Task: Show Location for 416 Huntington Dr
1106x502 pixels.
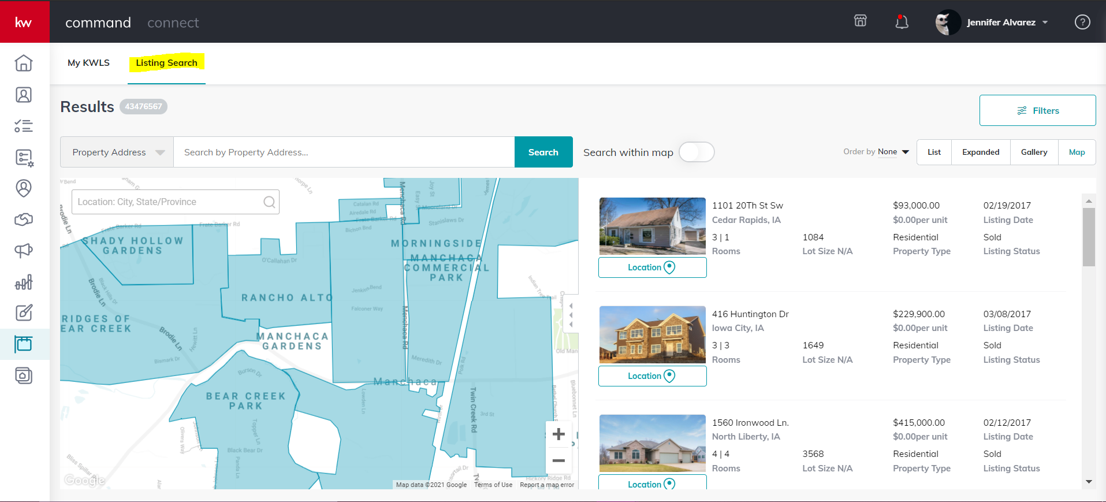Action: (652, 376)
